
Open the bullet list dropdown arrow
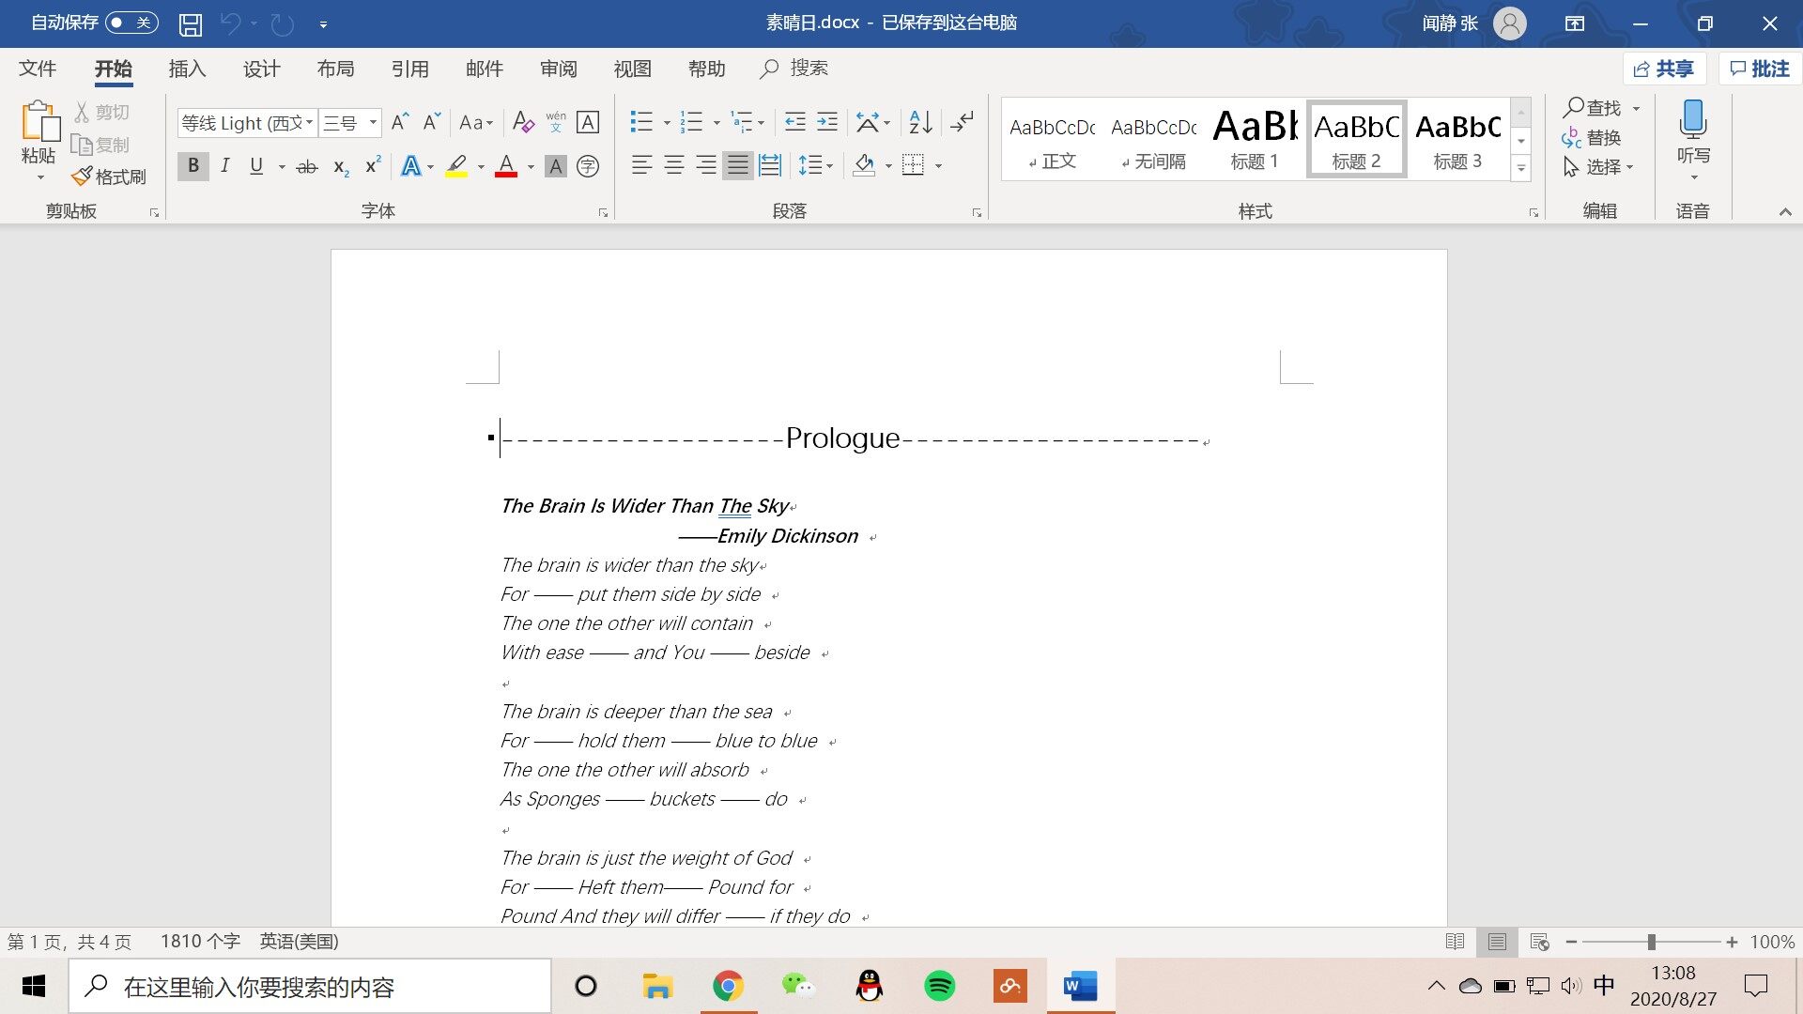667,123
